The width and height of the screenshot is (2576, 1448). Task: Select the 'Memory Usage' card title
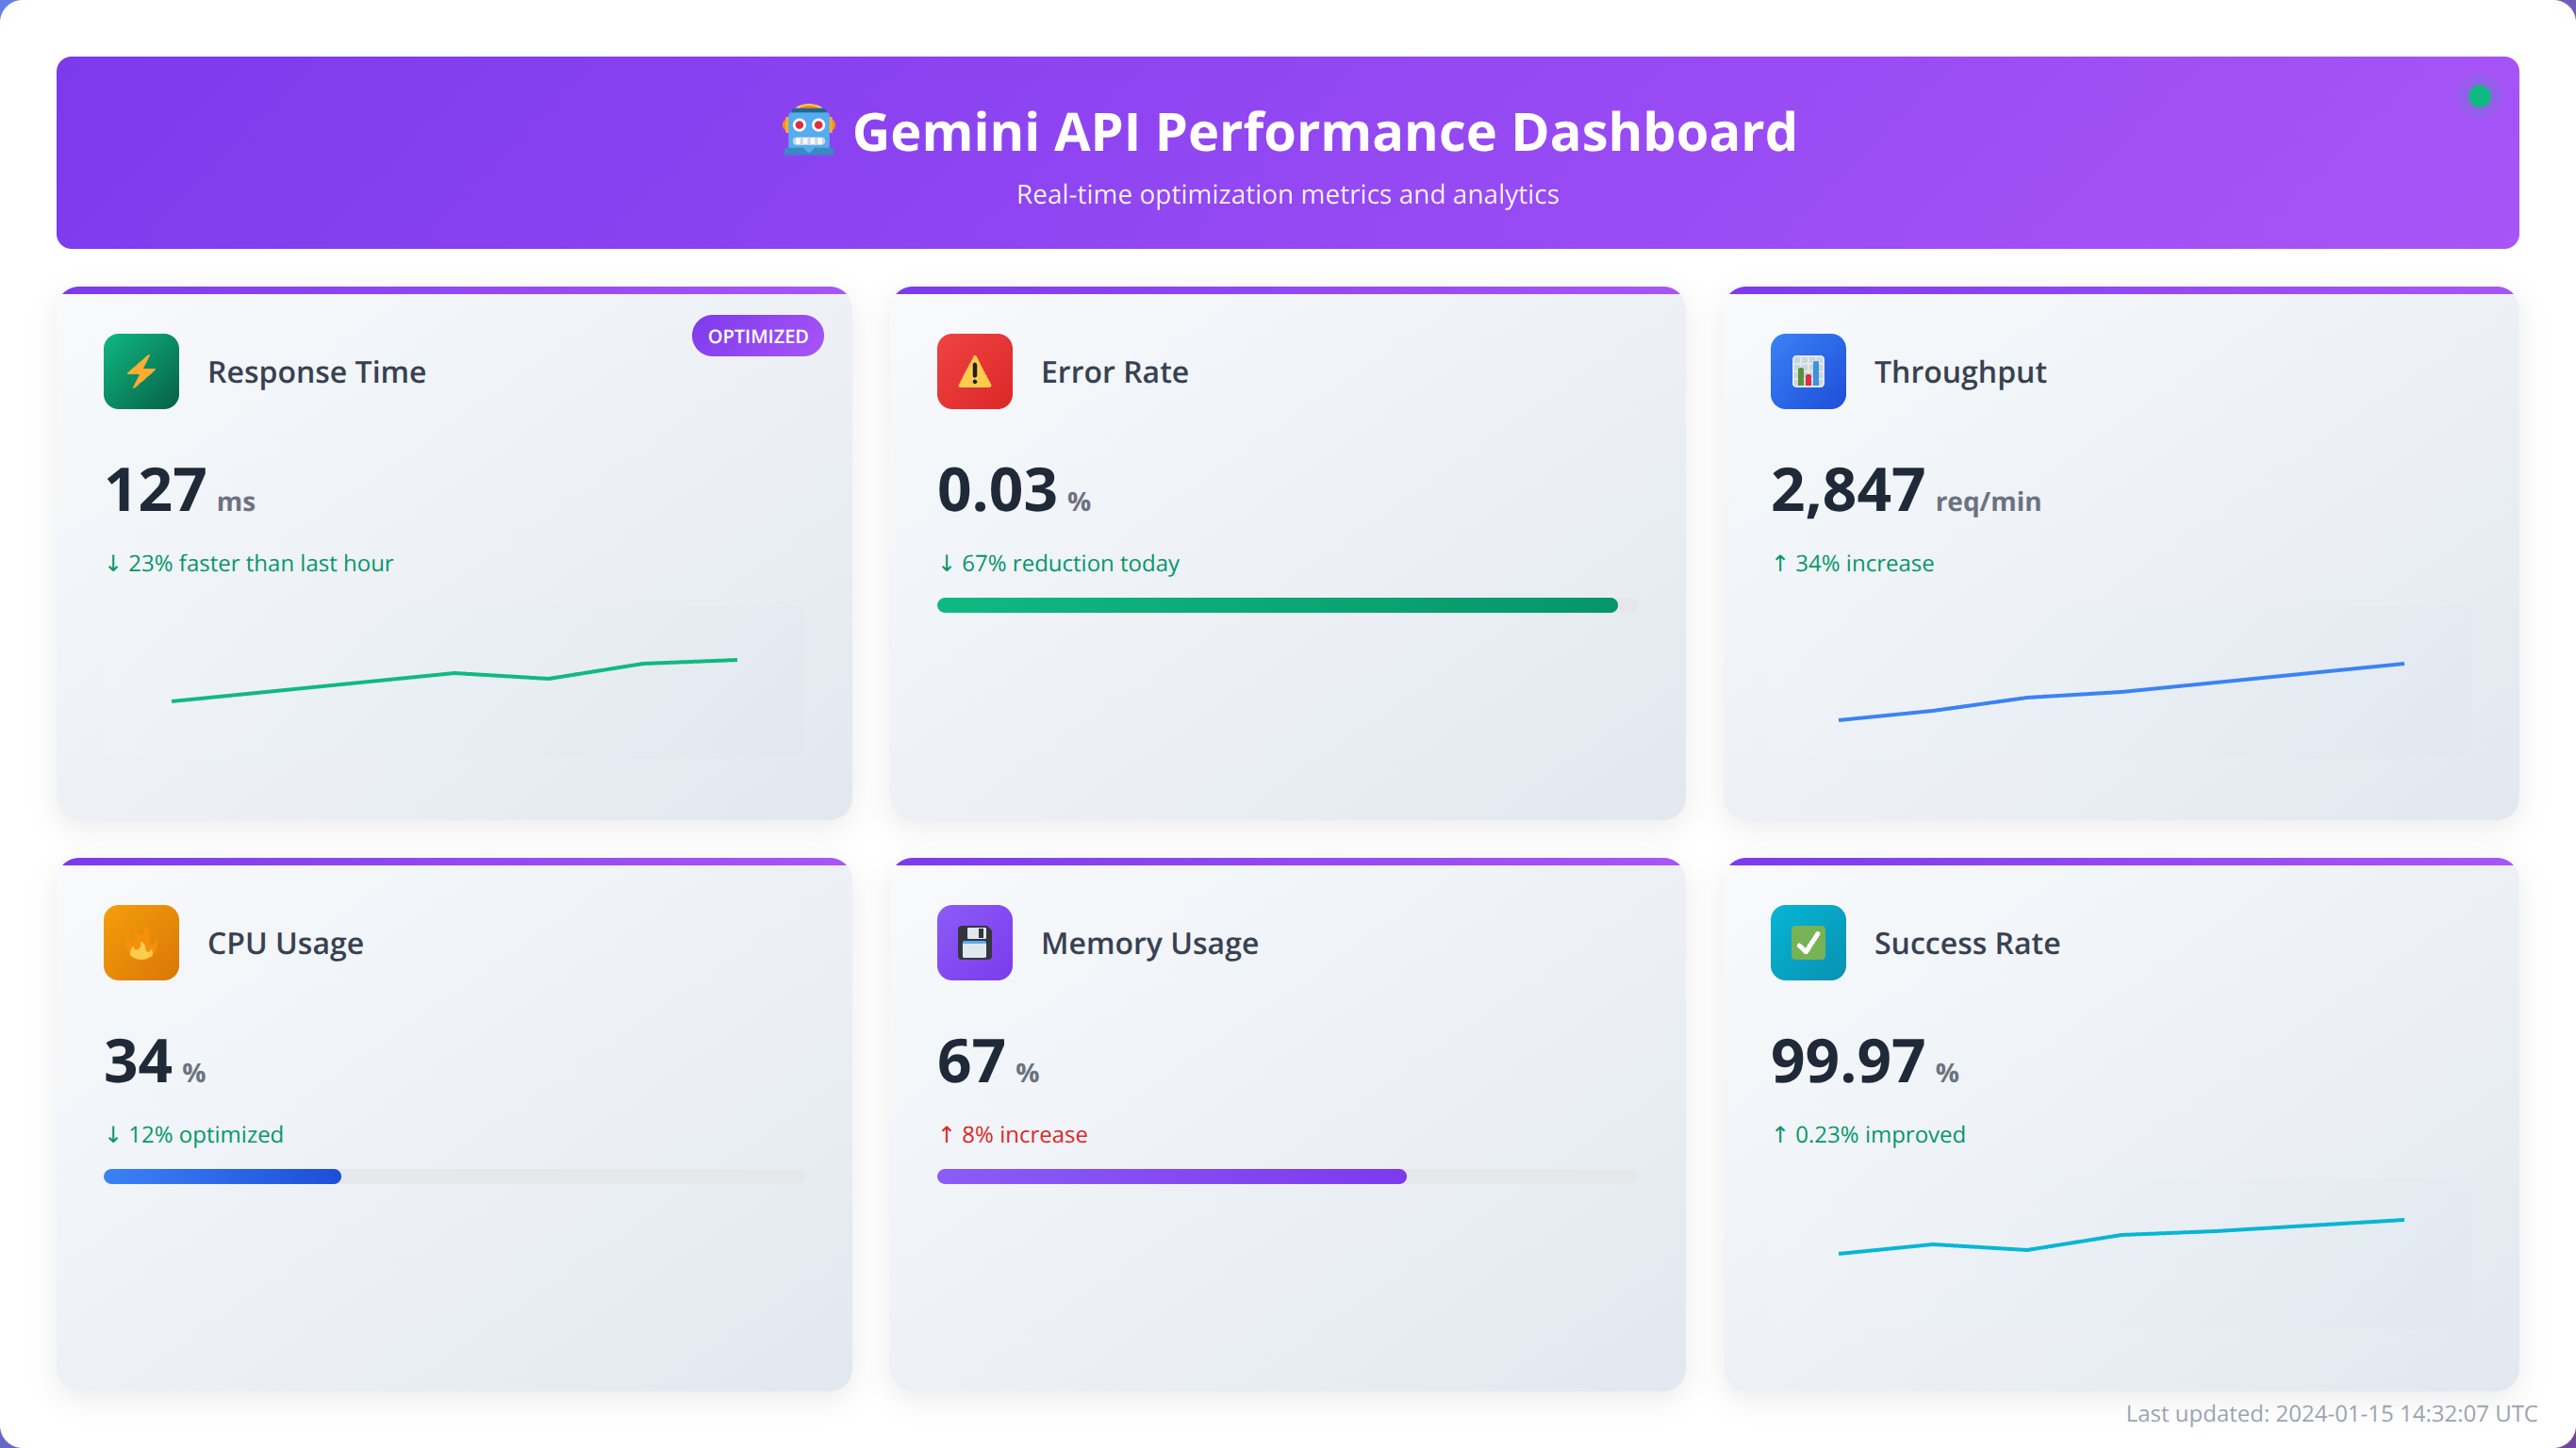click(x=1150, y=944)
